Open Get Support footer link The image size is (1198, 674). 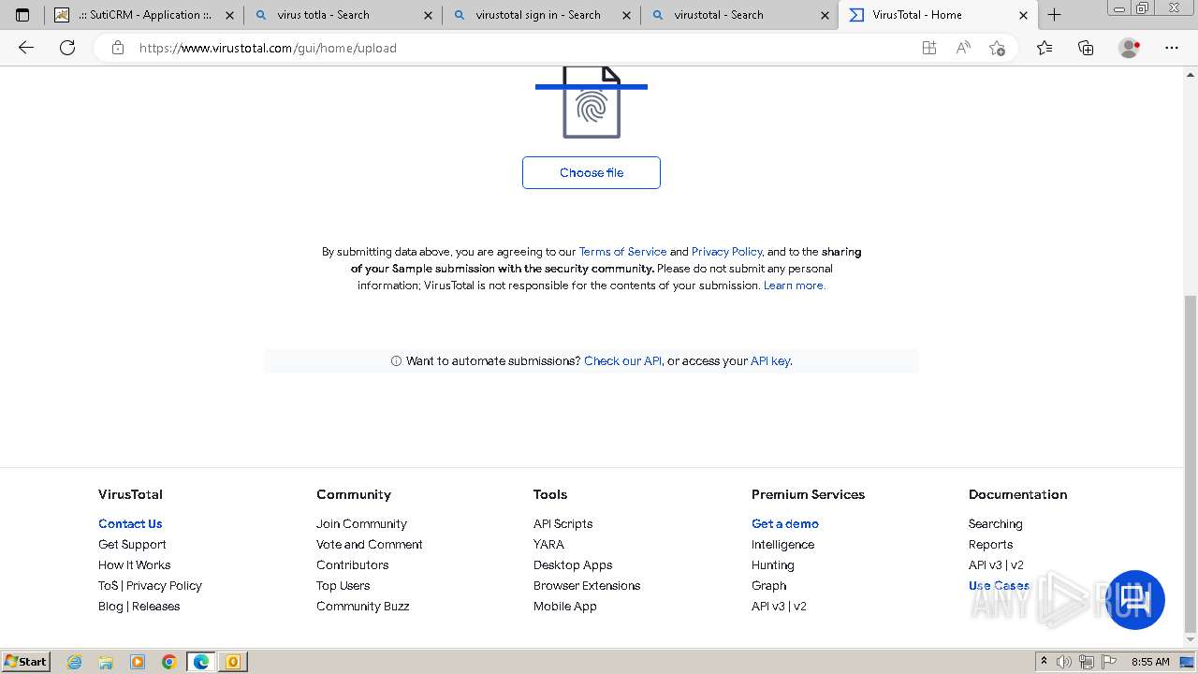[x=132, y=544]
